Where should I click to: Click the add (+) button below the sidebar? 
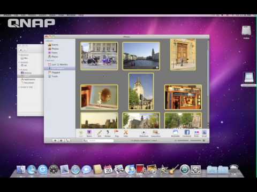point(55,140)
